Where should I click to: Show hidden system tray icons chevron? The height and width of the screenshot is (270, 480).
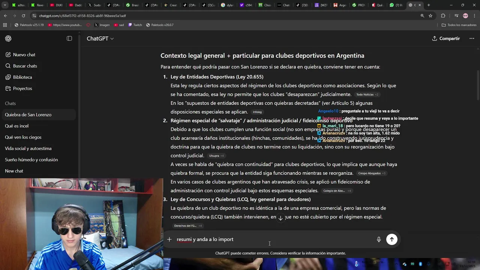click(x=397, y=264)
